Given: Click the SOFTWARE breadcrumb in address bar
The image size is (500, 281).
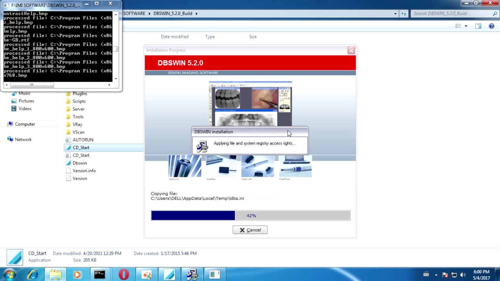Looking at the screenshot, I should (x=134, y=13).
